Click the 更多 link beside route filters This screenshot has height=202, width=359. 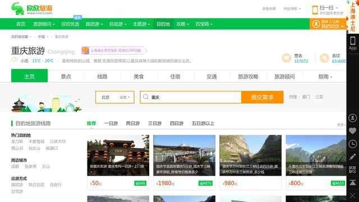(x=341, y=125)
